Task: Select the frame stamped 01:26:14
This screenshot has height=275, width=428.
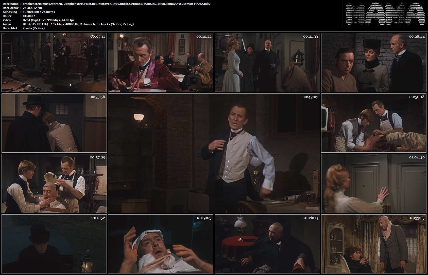Action: click(267, 244)
